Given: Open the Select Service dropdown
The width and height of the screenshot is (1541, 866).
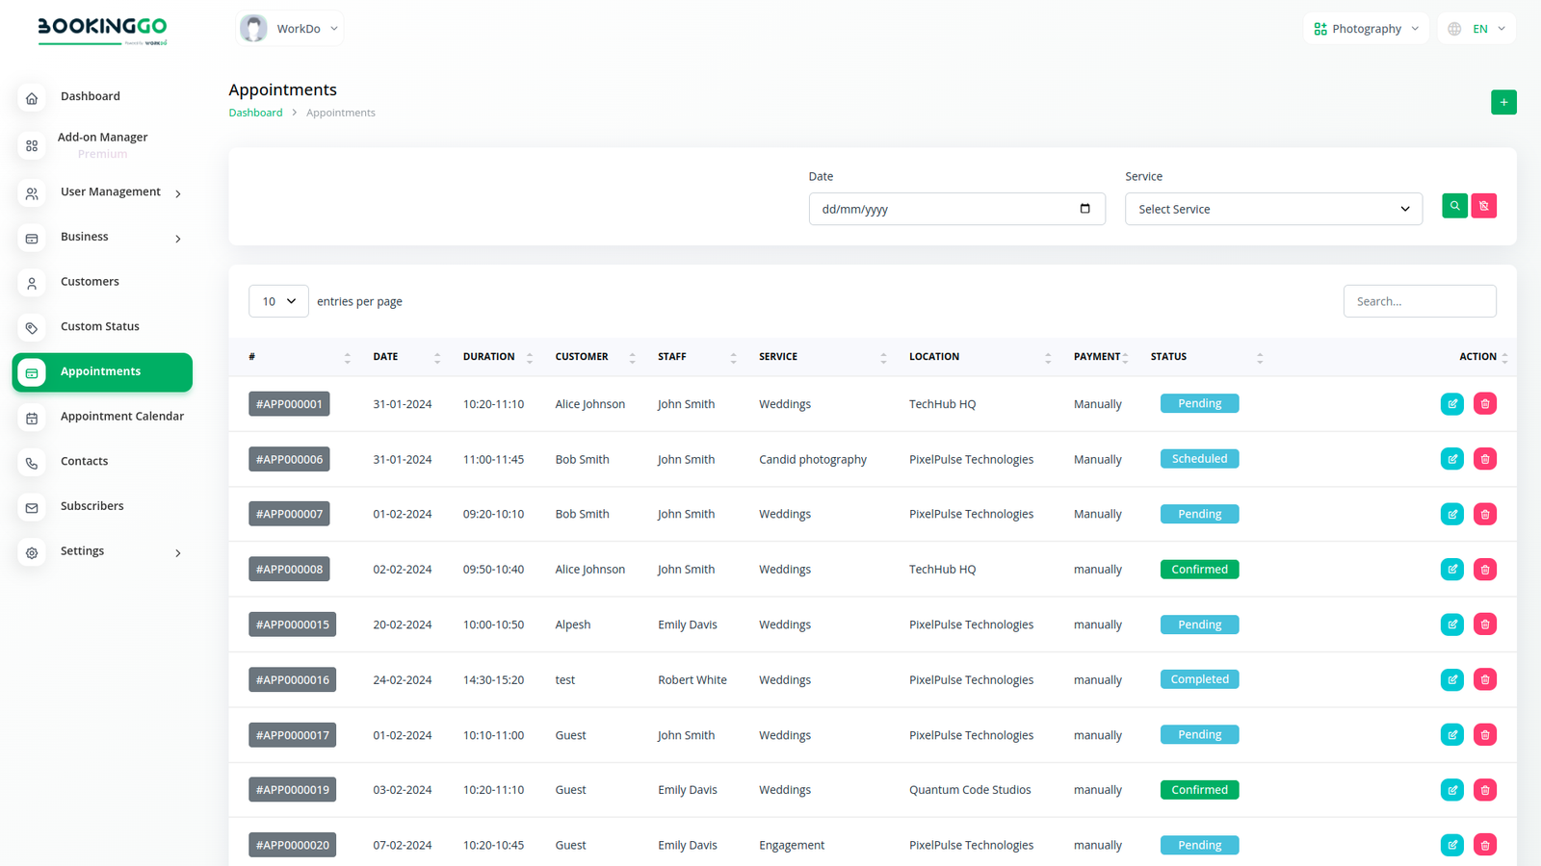Looking at the screenshot, I should tap(1272, 209).
